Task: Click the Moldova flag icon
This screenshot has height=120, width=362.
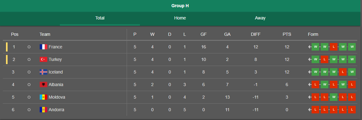Action: click(43, 97)
